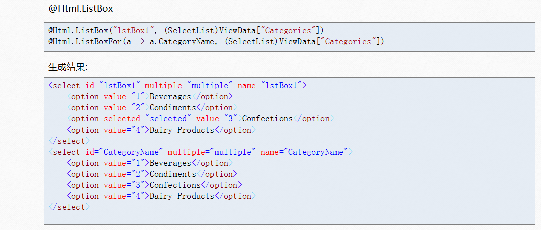Click the last closing </select> tag
The image size is (541, 230).
[69, 207]
